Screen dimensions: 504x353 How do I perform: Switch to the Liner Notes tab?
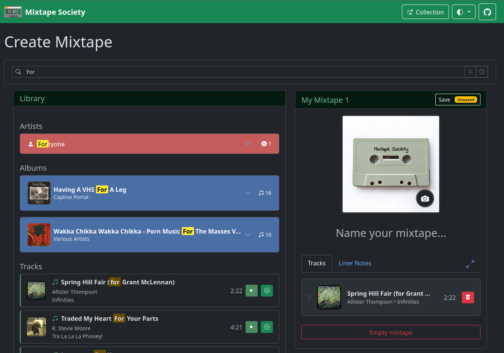[x=354, y=263]
